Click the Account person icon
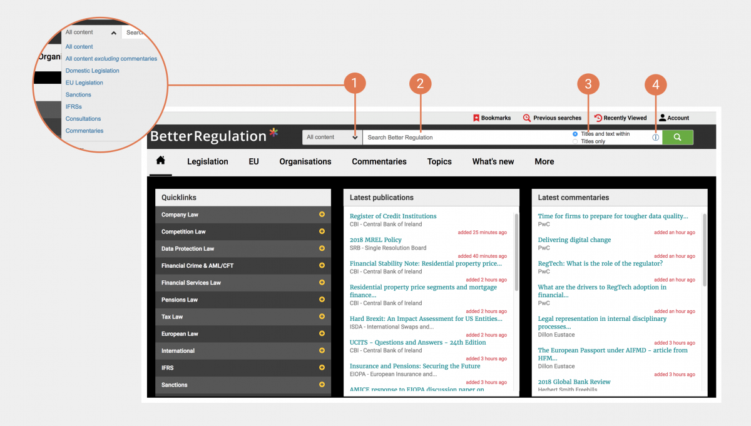 pyautogui.click(x=662, y=118)
